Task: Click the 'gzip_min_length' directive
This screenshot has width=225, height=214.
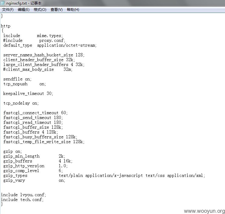Action: click(21, 156)
